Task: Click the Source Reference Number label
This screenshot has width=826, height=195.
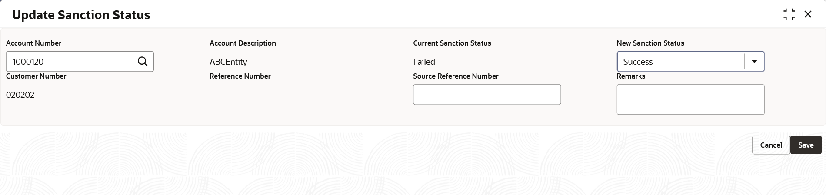Action: (x=456, y=76)
